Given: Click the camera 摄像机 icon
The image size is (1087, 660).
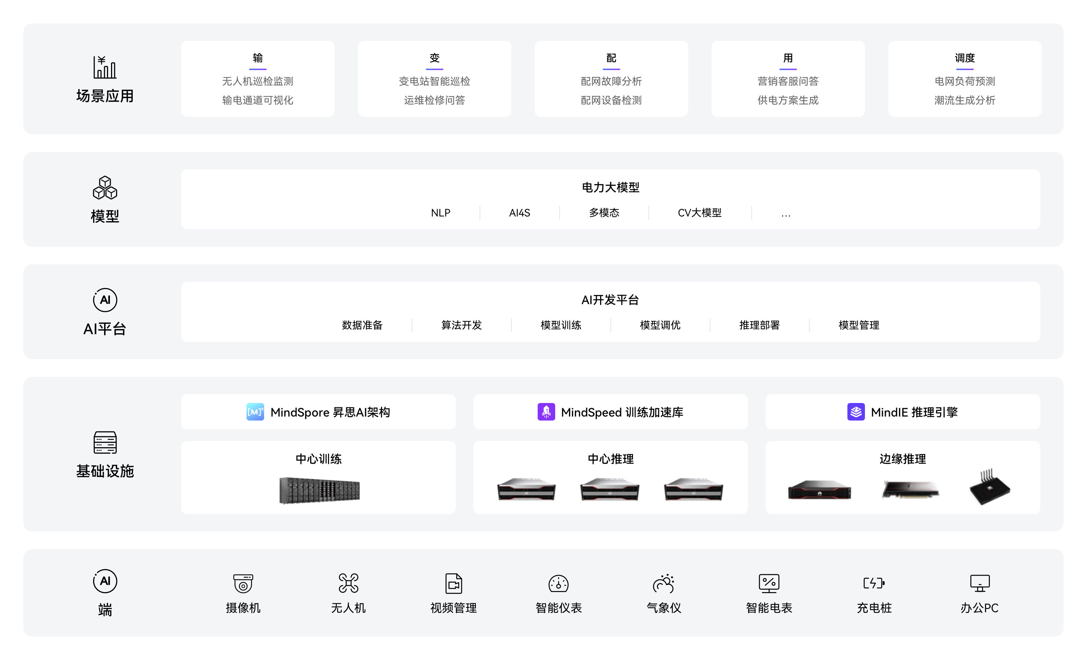Looking at the screenshot, I should click(243, 583).
